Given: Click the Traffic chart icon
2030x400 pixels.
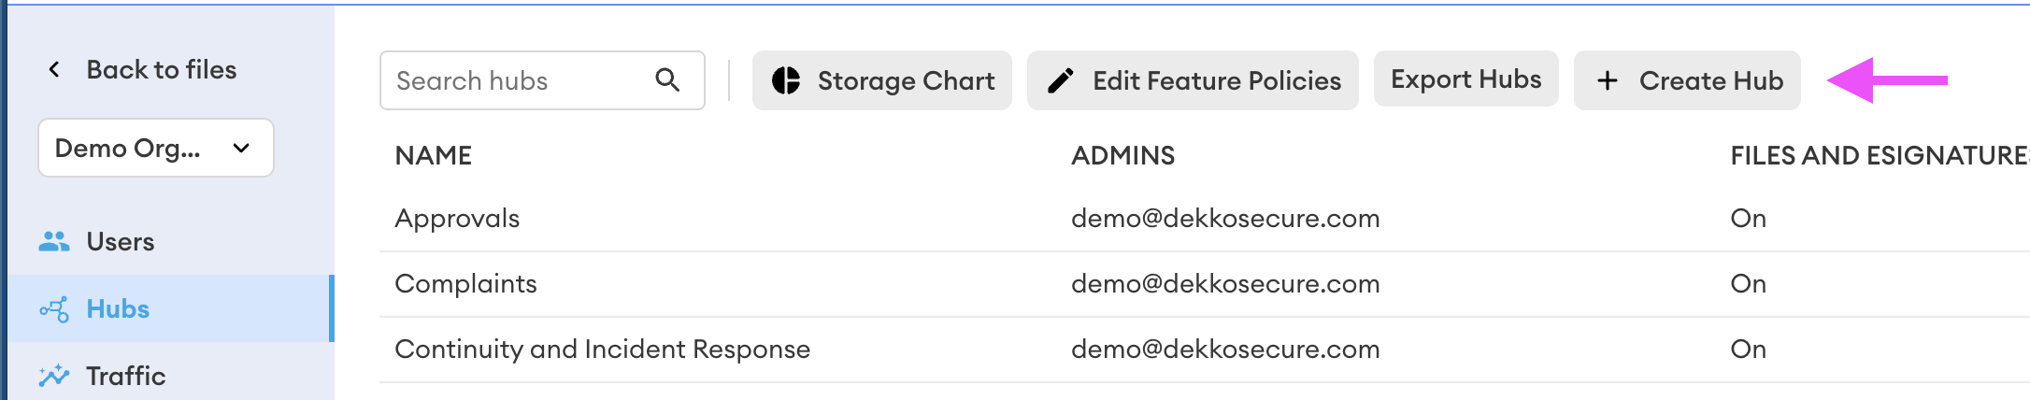Looking at the screenshot, I should coord(54,376).
